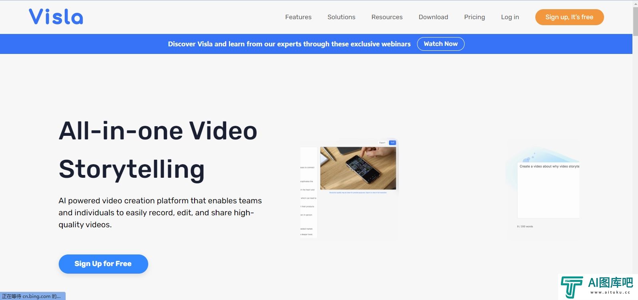Image resolution: width=638 pixels, height=300 pixels.
Task: Click the Visla logo
Action: click(x=56, y=17)
